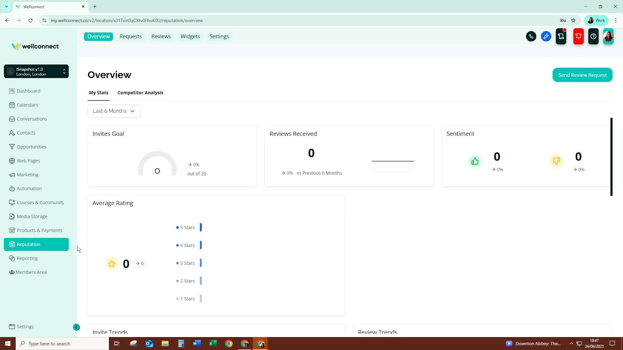Viewport: 623px width, 350px height.
Task: Open Calendars in the sidebar
Action: tap(27, 105)
